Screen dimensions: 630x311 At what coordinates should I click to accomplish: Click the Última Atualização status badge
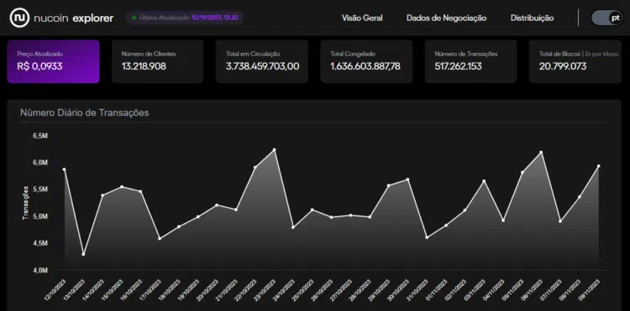coord(185,18)
